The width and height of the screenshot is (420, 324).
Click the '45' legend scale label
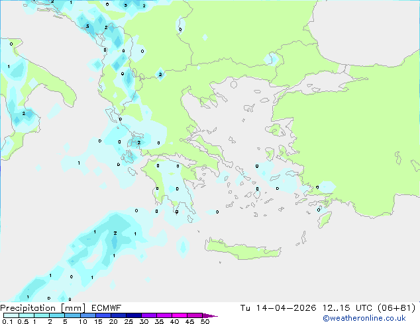[x=189, y=321]
